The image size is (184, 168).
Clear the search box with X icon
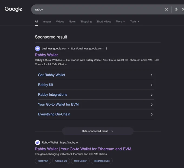166,9
